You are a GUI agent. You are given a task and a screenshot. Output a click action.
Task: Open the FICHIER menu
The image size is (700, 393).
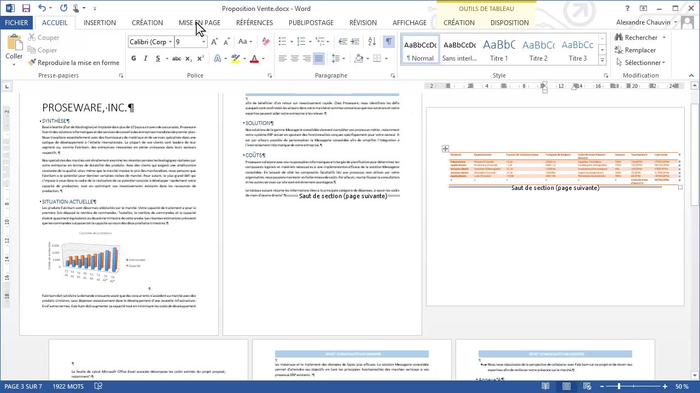click(16, 22)
